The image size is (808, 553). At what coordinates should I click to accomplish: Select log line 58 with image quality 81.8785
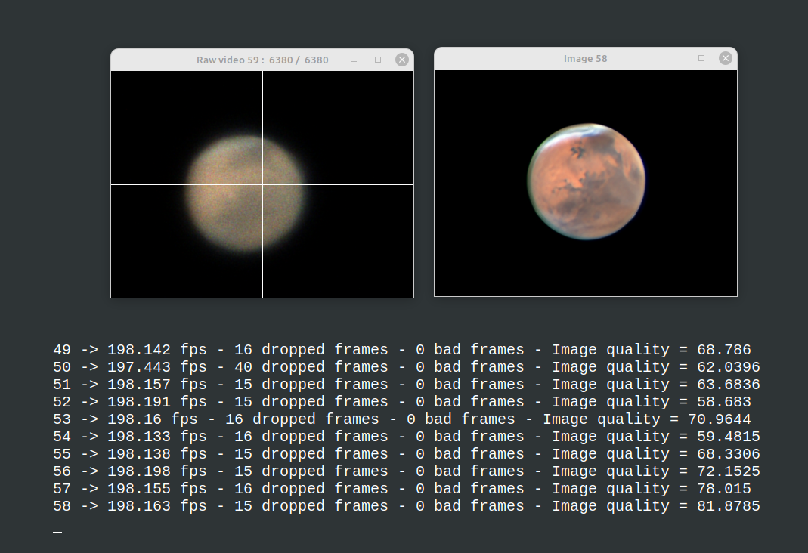coord(407,506)
